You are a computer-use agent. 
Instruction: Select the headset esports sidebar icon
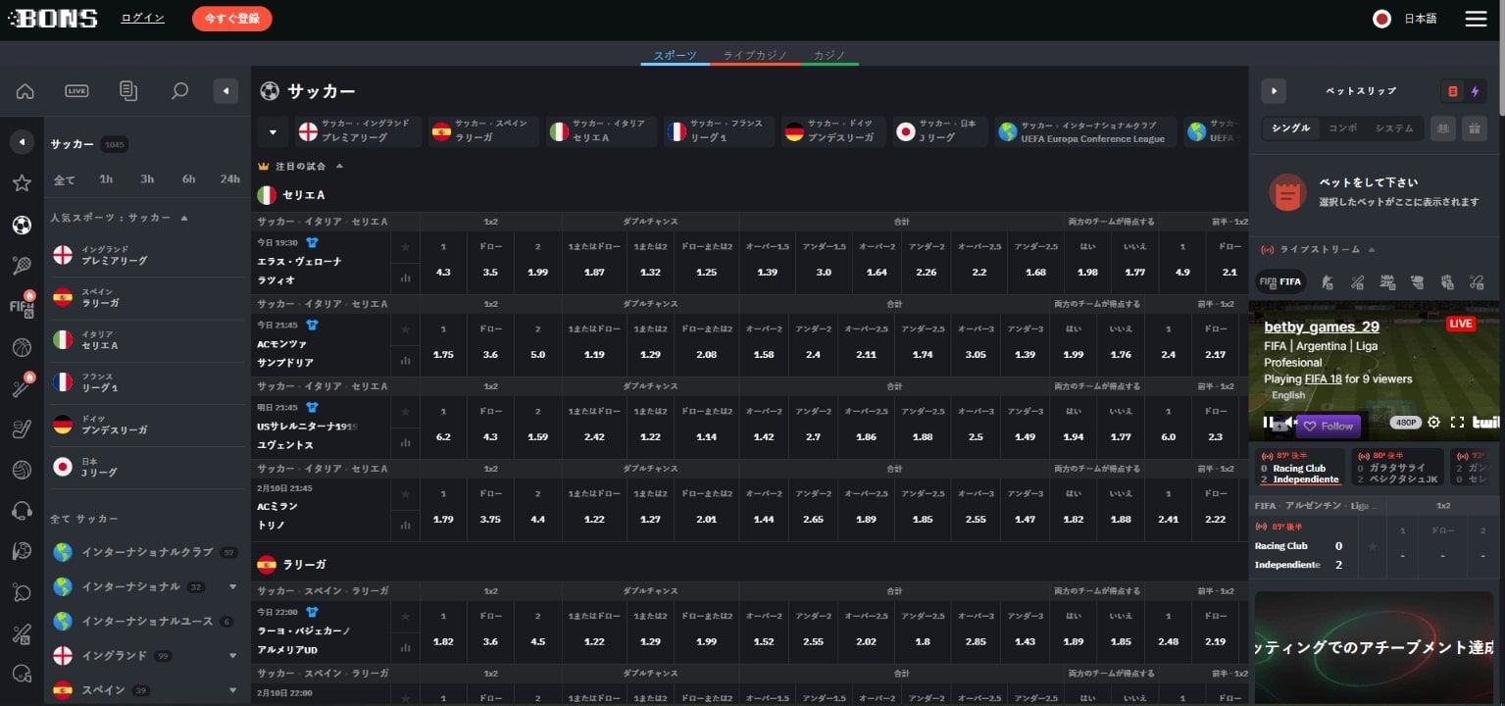(22, 511)
